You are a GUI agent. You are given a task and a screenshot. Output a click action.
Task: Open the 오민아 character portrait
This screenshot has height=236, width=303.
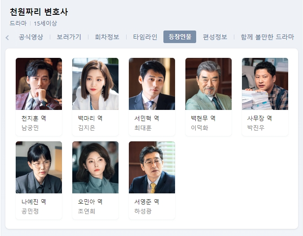pos(96,167)
